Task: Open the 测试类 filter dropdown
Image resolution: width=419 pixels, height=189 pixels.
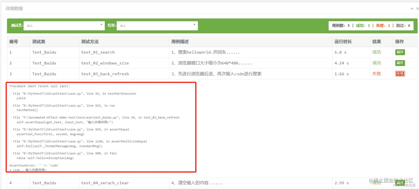Action: [x=64, y=26]
